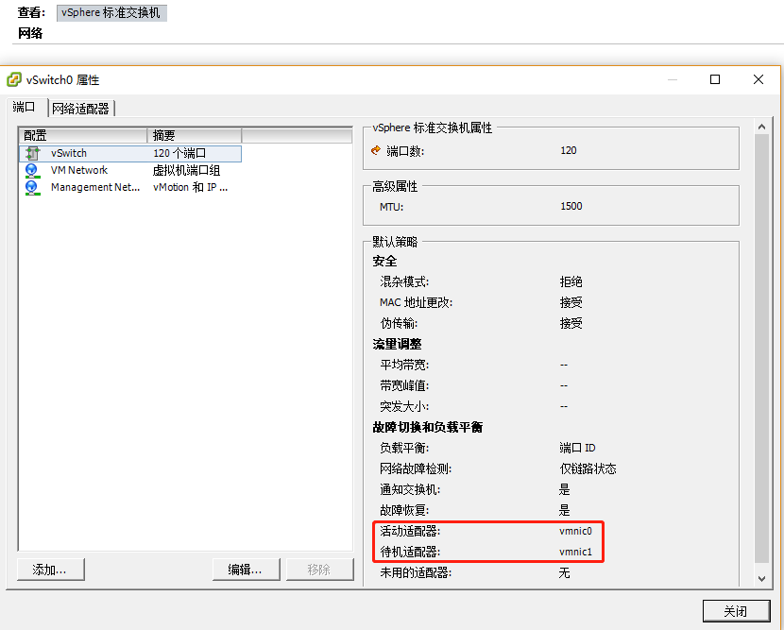The height and width of the screenshot is (630, 784).
Task: Click the vSwitch0 window title icon
Action: click(x=14, y=79)
